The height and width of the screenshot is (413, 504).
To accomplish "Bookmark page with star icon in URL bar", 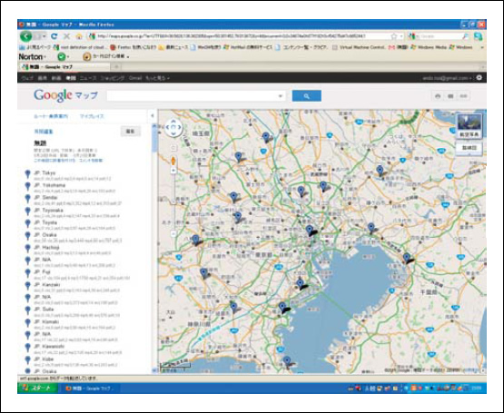I will coord(394,36).
